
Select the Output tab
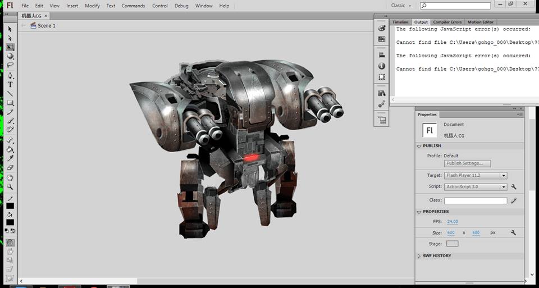[421, 22]
